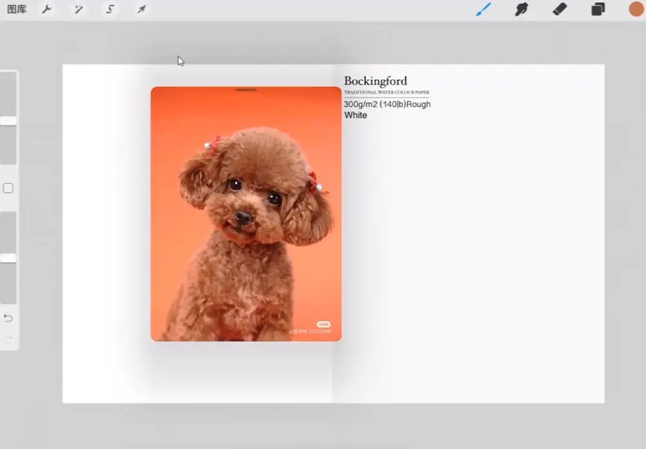646x449 pixels.
Task: Tap the upper brush size slider track
Action: tap(8, 97)
